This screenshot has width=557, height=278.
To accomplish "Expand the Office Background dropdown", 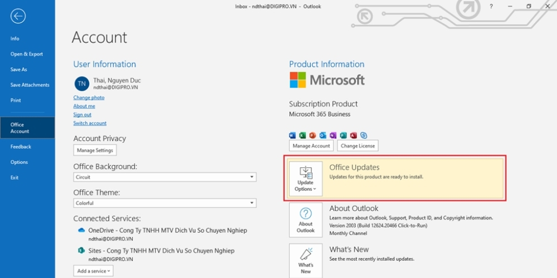I will coord(165,177).
